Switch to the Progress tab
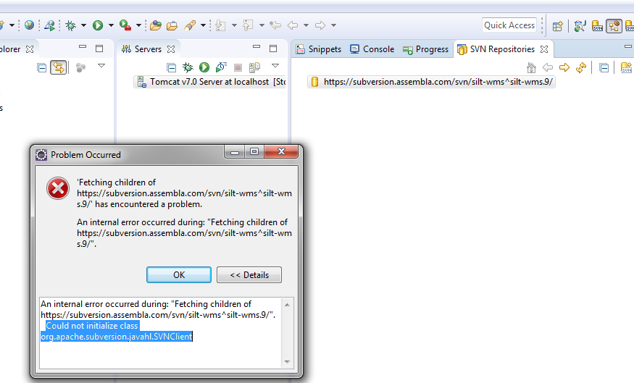Viewport: 634px width, 383px height. click(425, 49)
